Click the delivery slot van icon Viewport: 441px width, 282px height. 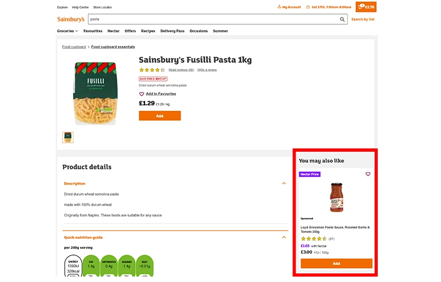[308, 7]
